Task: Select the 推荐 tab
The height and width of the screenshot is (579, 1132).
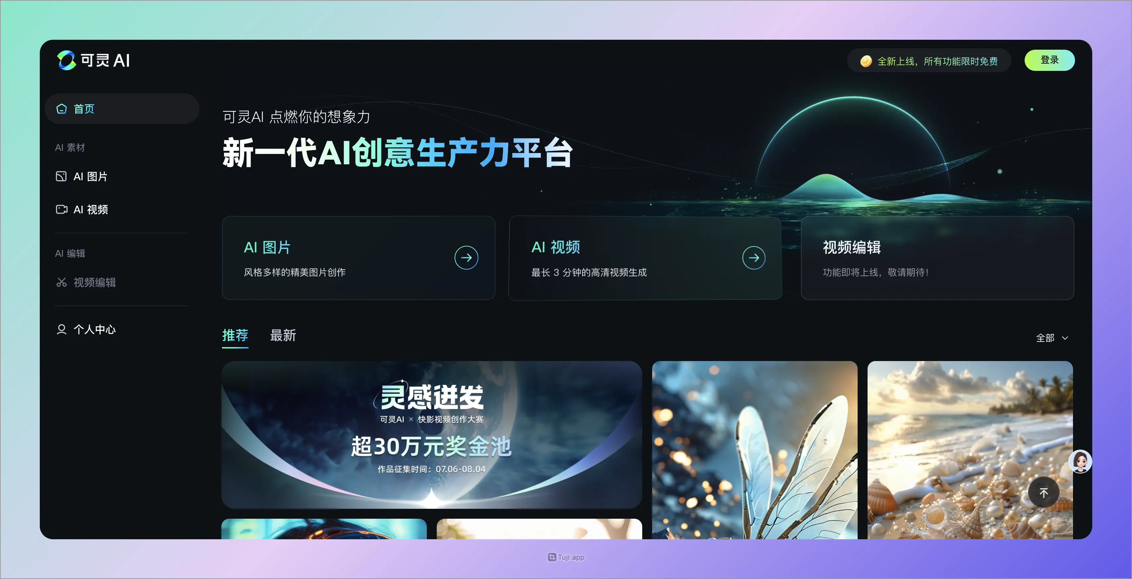Action: point(235,335)
